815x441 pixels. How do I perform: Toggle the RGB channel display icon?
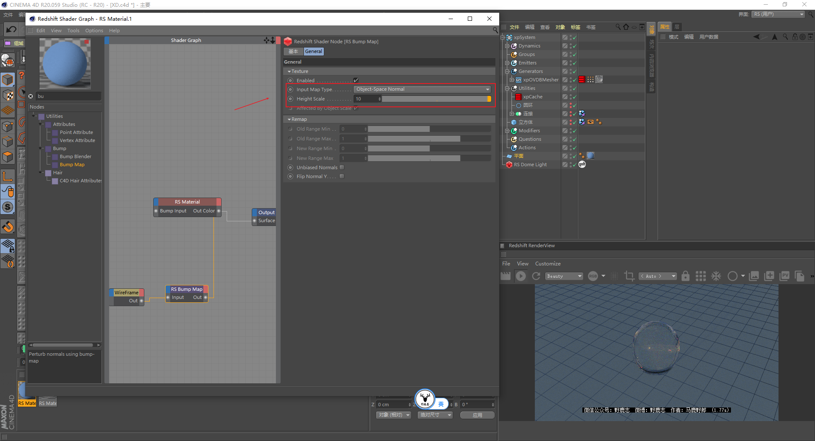(x=593, y=276)
